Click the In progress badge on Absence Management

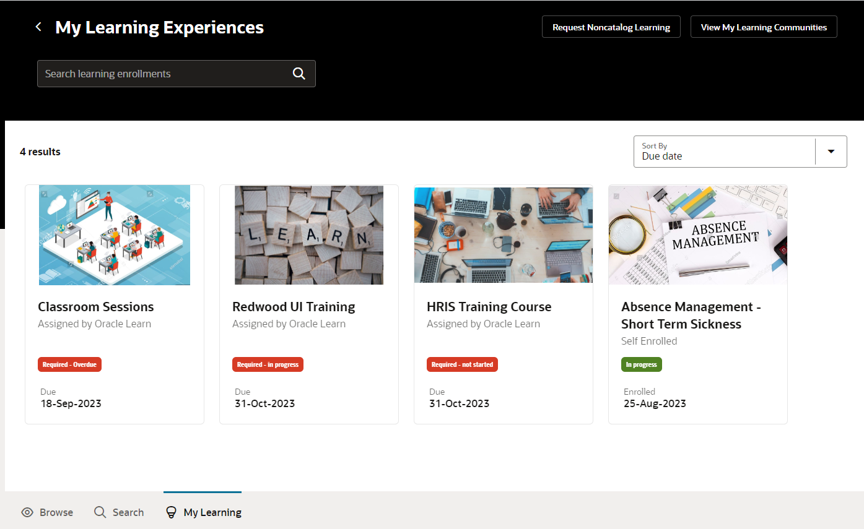pyautogui.click(x=641, y=364)
